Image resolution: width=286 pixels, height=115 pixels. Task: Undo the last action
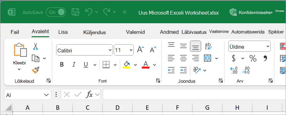pyautogui.click(x=89, y=12)
